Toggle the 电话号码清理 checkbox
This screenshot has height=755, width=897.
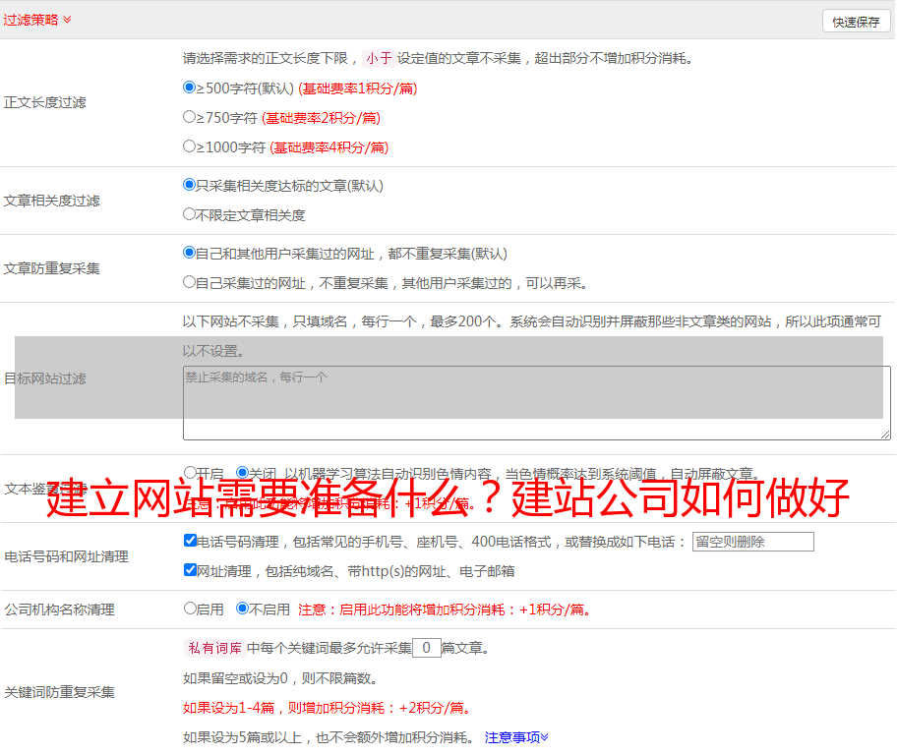(190, 541)
